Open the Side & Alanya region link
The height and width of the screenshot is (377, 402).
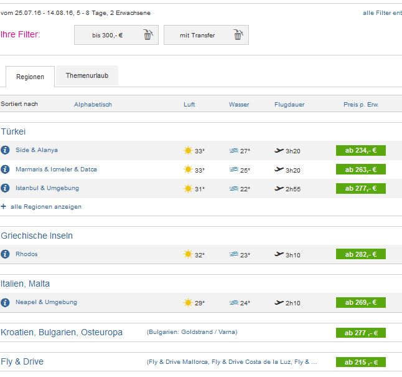(37, 150)
